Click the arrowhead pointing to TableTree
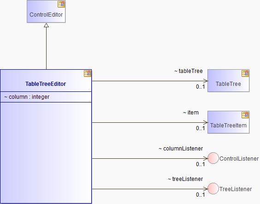The height and width of the screenshot is (204, 260). coord(206,81)
